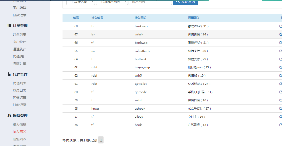Click the edit icon in row 65
This screenshot has height=146, width=282.
pyautogui.click(x=280, y=51)
